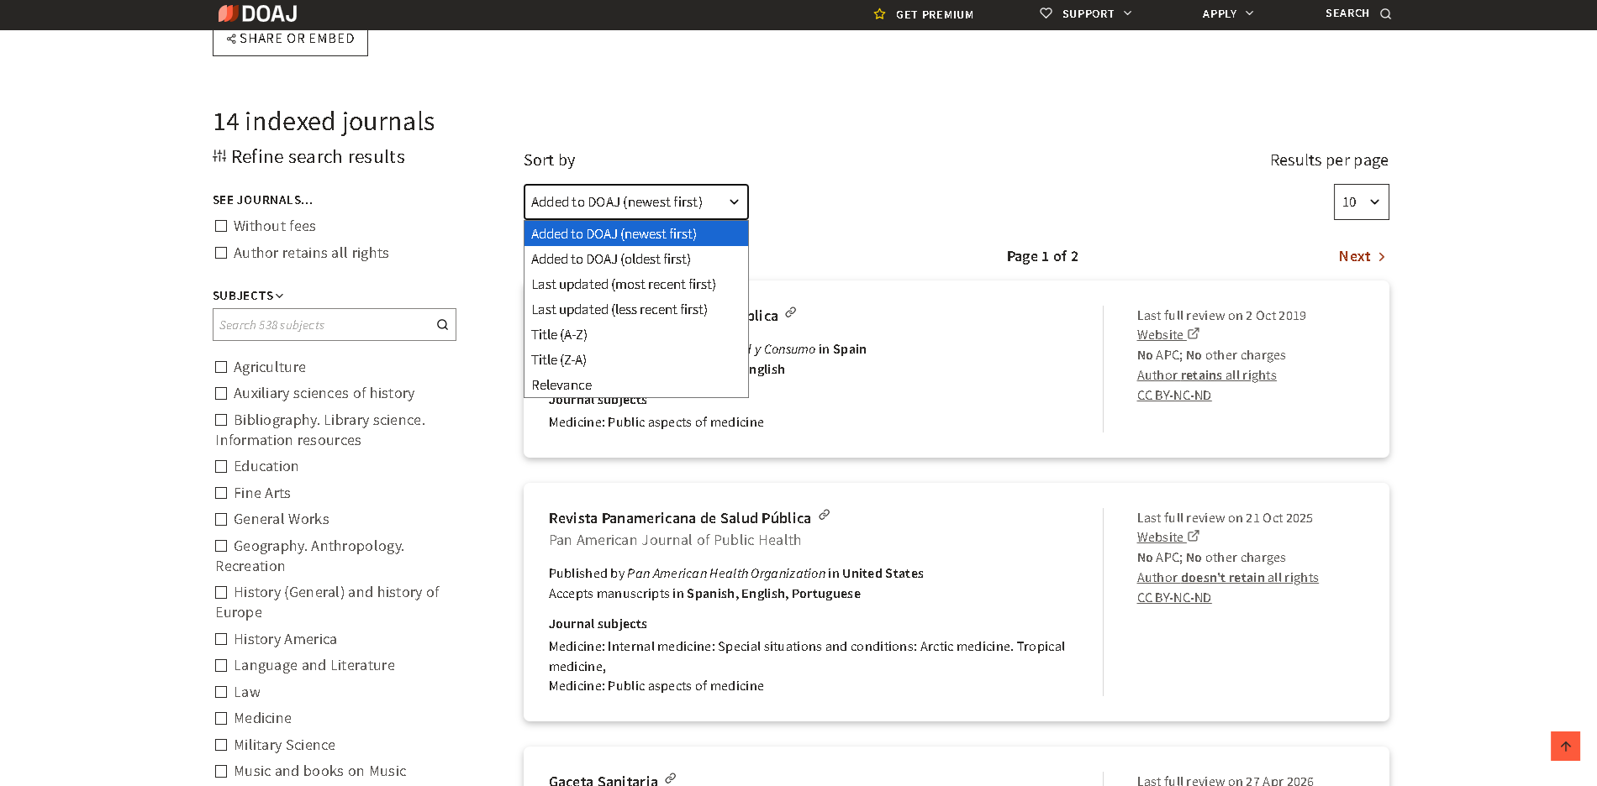
Task: Click Author retains all rights link in first result
Action: [1206, 375]
